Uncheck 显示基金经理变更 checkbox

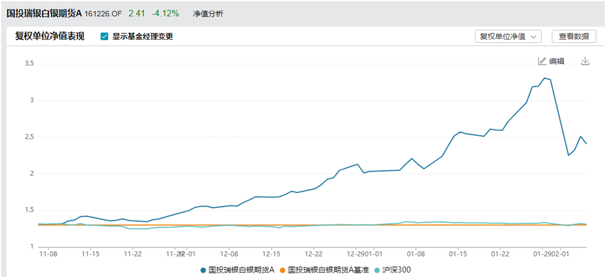[x=105, y=36]
